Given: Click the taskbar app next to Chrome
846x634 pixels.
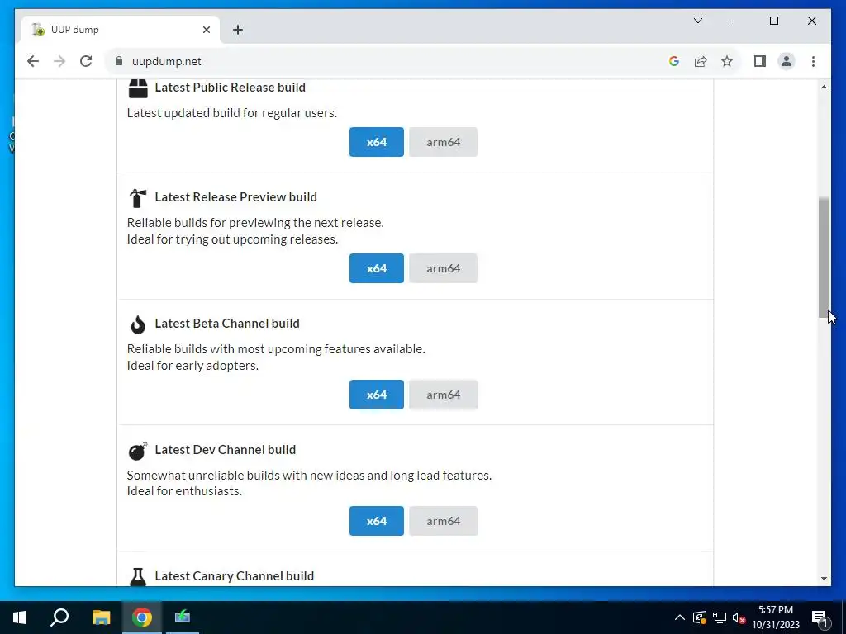Looking at the screenshot, I should (183, 617).
